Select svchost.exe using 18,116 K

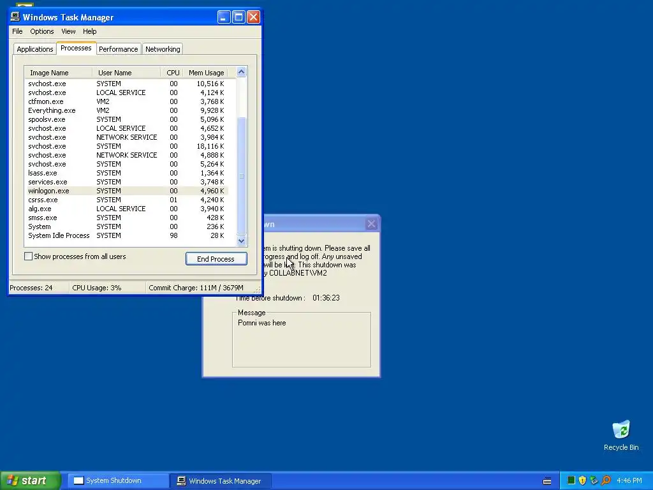[127, 146]
